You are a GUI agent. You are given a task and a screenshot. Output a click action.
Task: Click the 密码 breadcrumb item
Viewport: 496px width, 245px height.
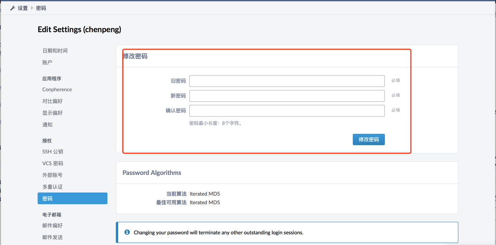pos(41,8)
